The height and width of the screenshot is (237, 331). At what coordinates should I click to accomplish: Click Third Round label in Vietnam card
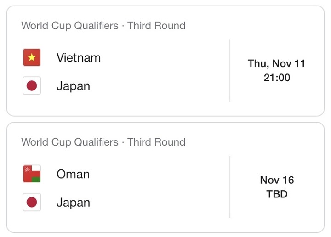coord(156,25)
